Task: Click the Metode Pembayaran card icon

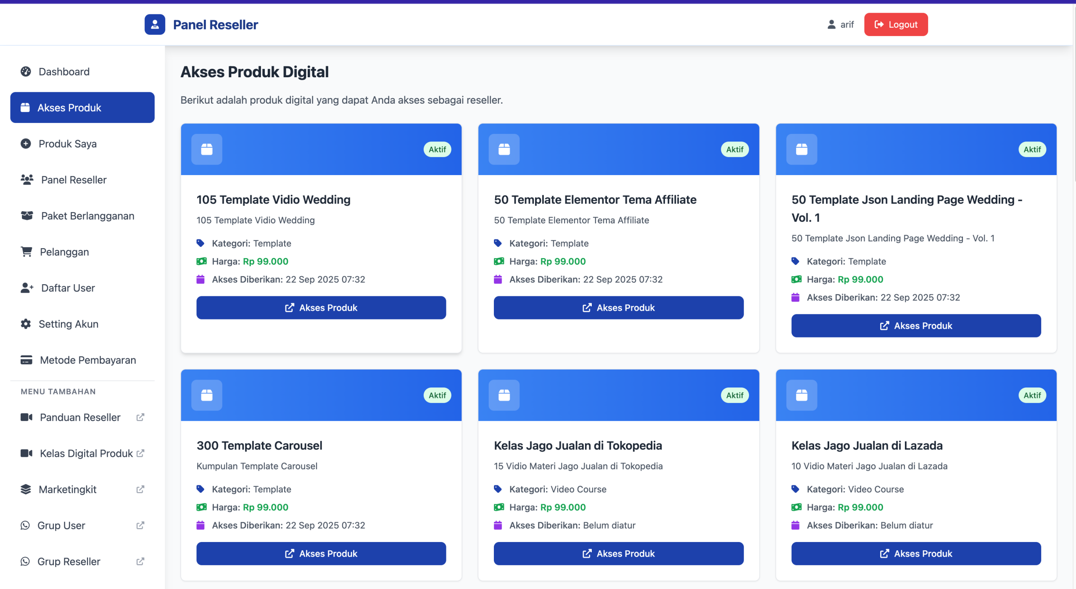Action: coord(26,360)
